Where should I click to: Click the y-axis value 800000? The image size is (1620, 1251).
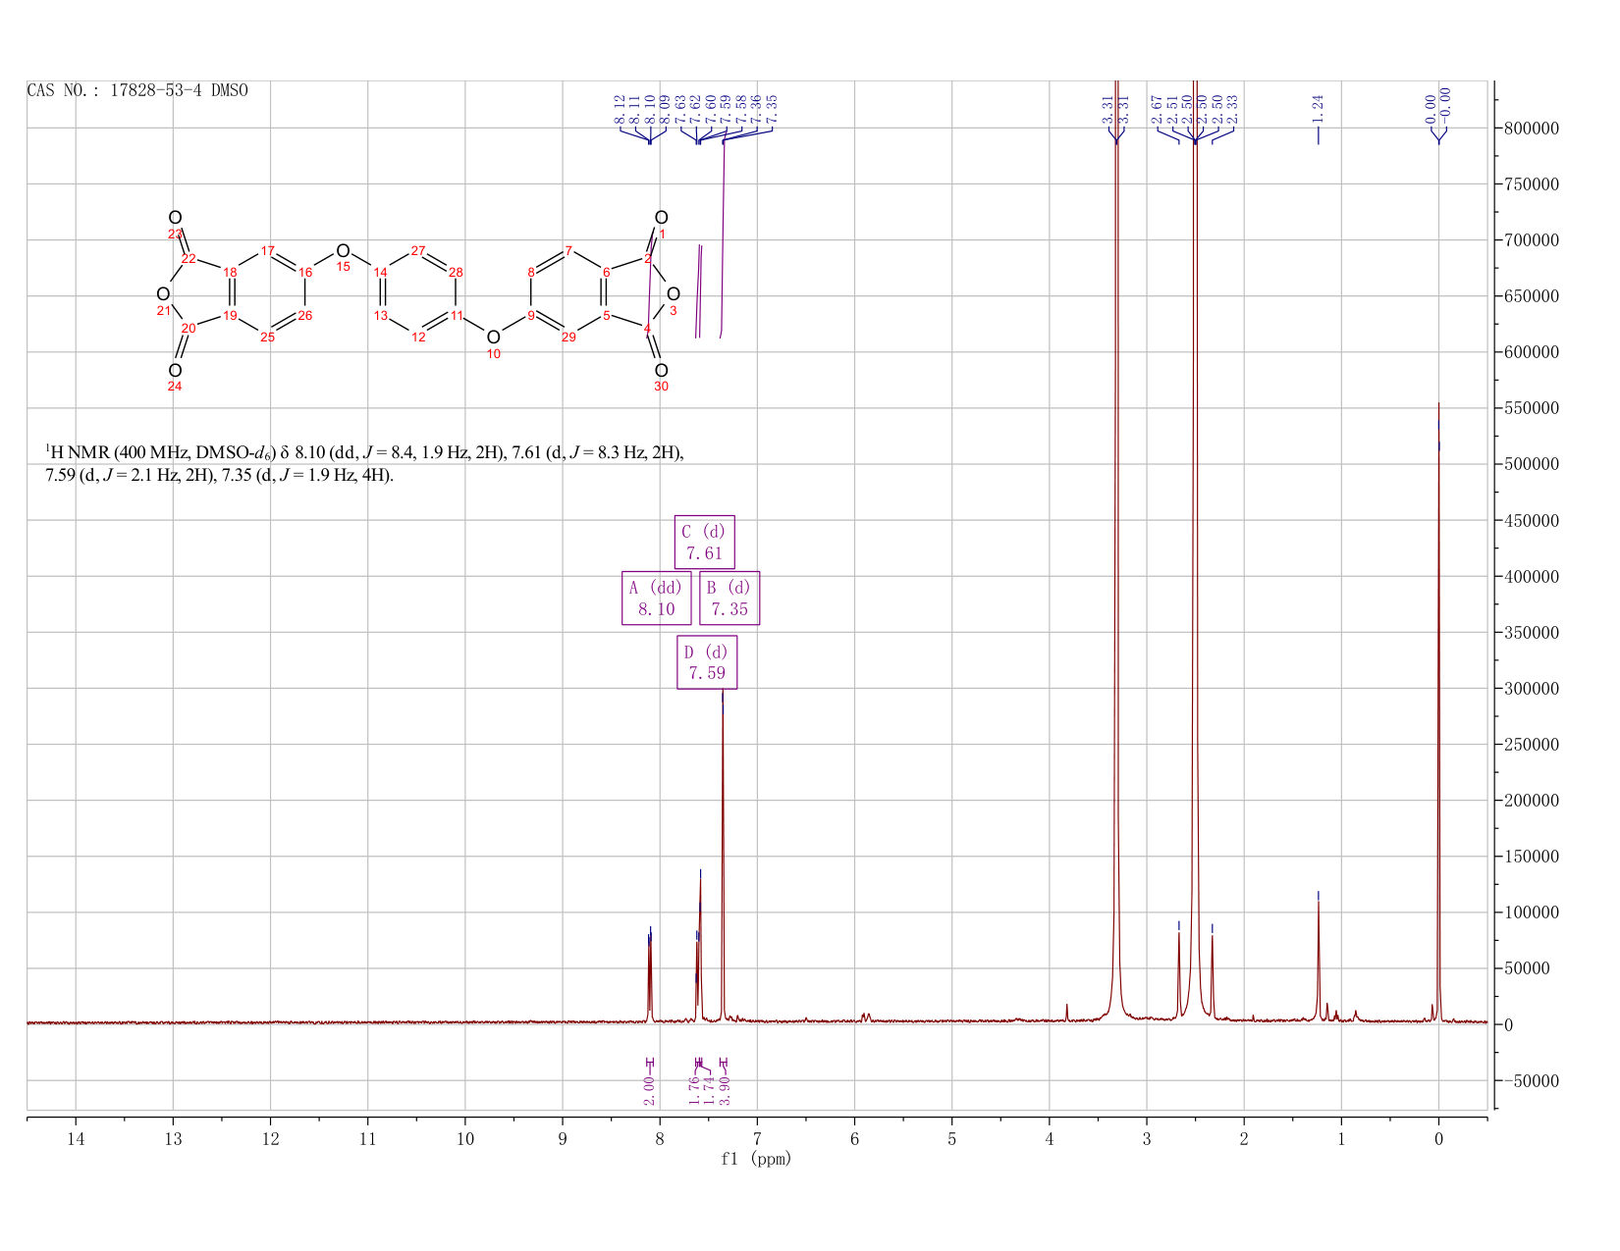1532,129
